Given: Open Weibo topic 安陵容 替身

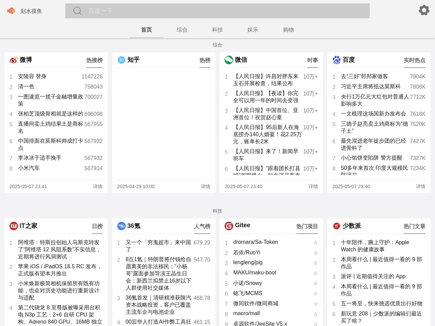Looking at the screenshot, I should [32, 76].
